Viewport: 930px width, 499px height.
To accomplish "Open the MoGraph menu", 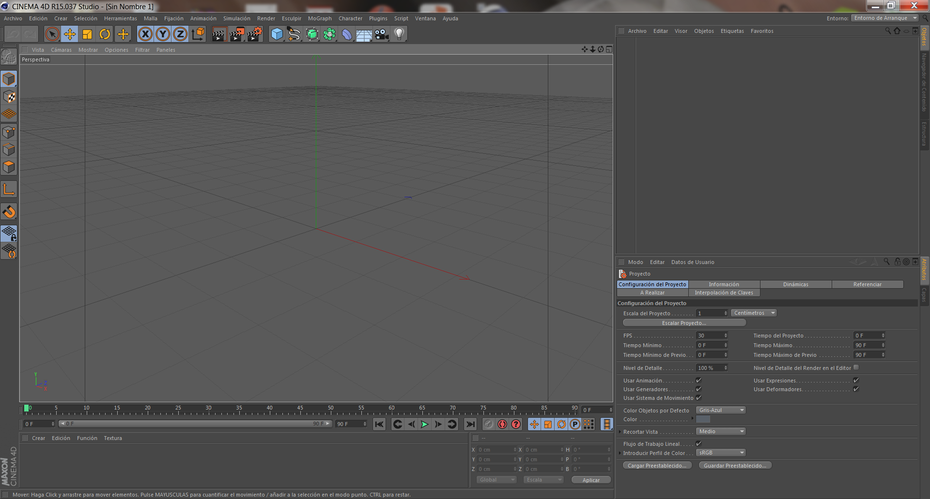I will (x=320, y=18).
